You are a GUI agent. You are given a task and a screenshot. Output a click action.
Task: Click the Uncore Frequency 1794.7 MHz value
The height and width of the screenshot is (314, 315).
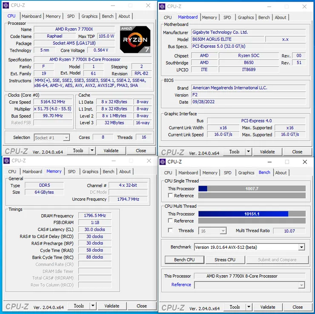[x=128, y=199]
